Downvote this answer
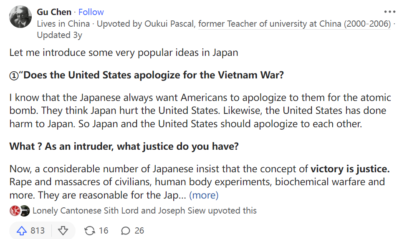Viewport: 407px width, 239px height. coord(63,231)
